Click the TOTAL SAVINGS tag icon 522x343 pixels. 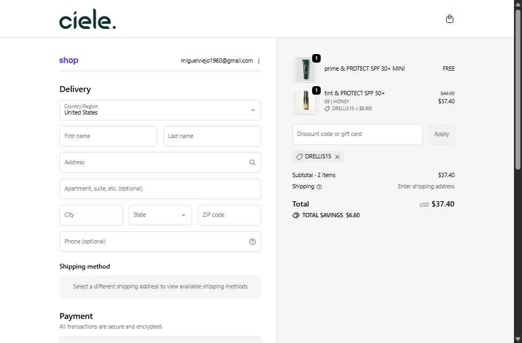coord(296,215)
